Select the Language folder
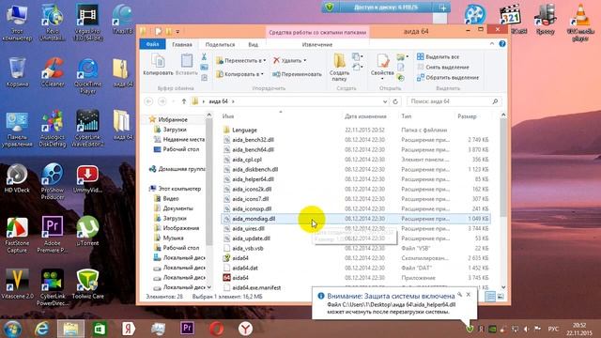 tap(244, 130)
